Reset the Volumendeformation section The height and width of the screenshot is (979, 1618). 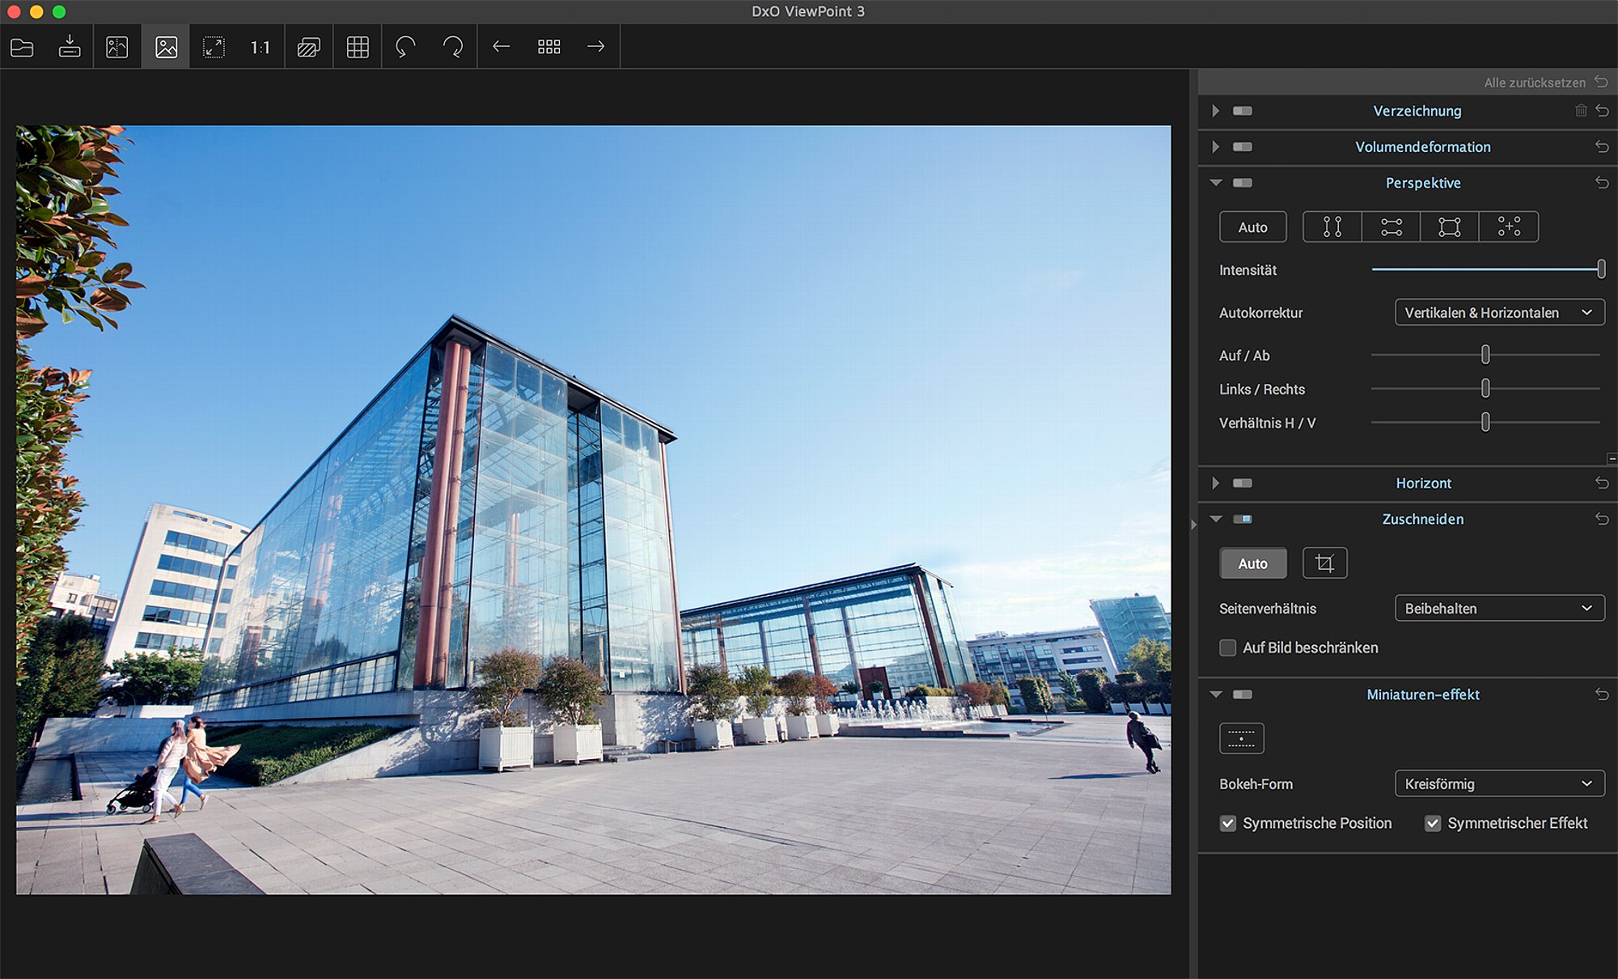point(1602,146)
